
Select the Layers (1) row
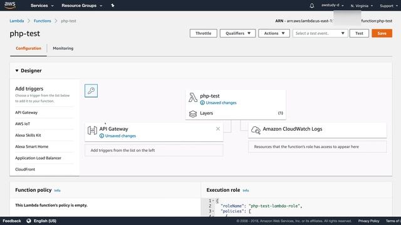(236, 113)
